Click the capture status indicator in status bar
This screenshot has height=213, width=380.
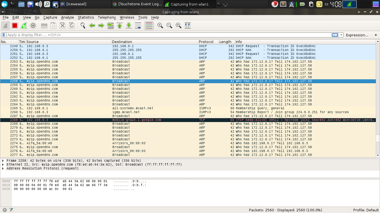pyautogui.click(x=5, y=210)
